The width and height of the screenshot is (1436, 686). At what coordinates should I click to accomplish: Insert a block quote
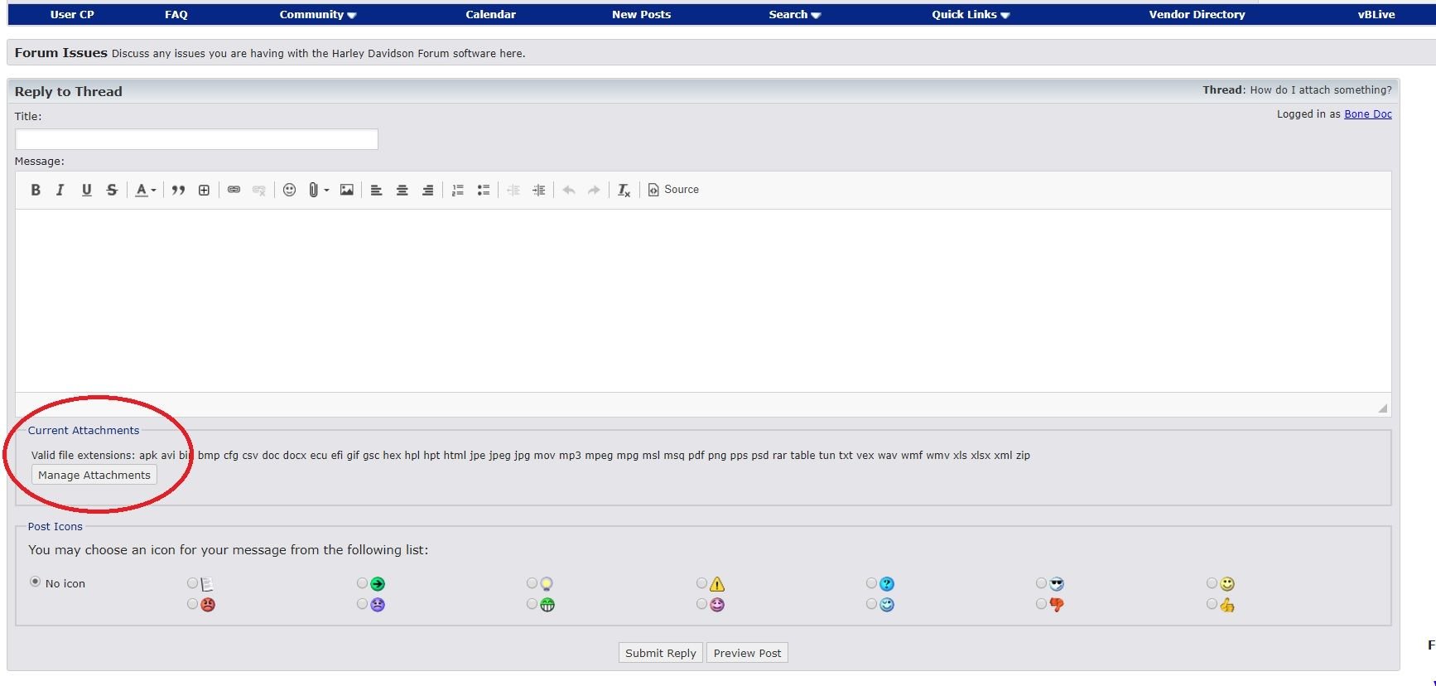point(178,190)
